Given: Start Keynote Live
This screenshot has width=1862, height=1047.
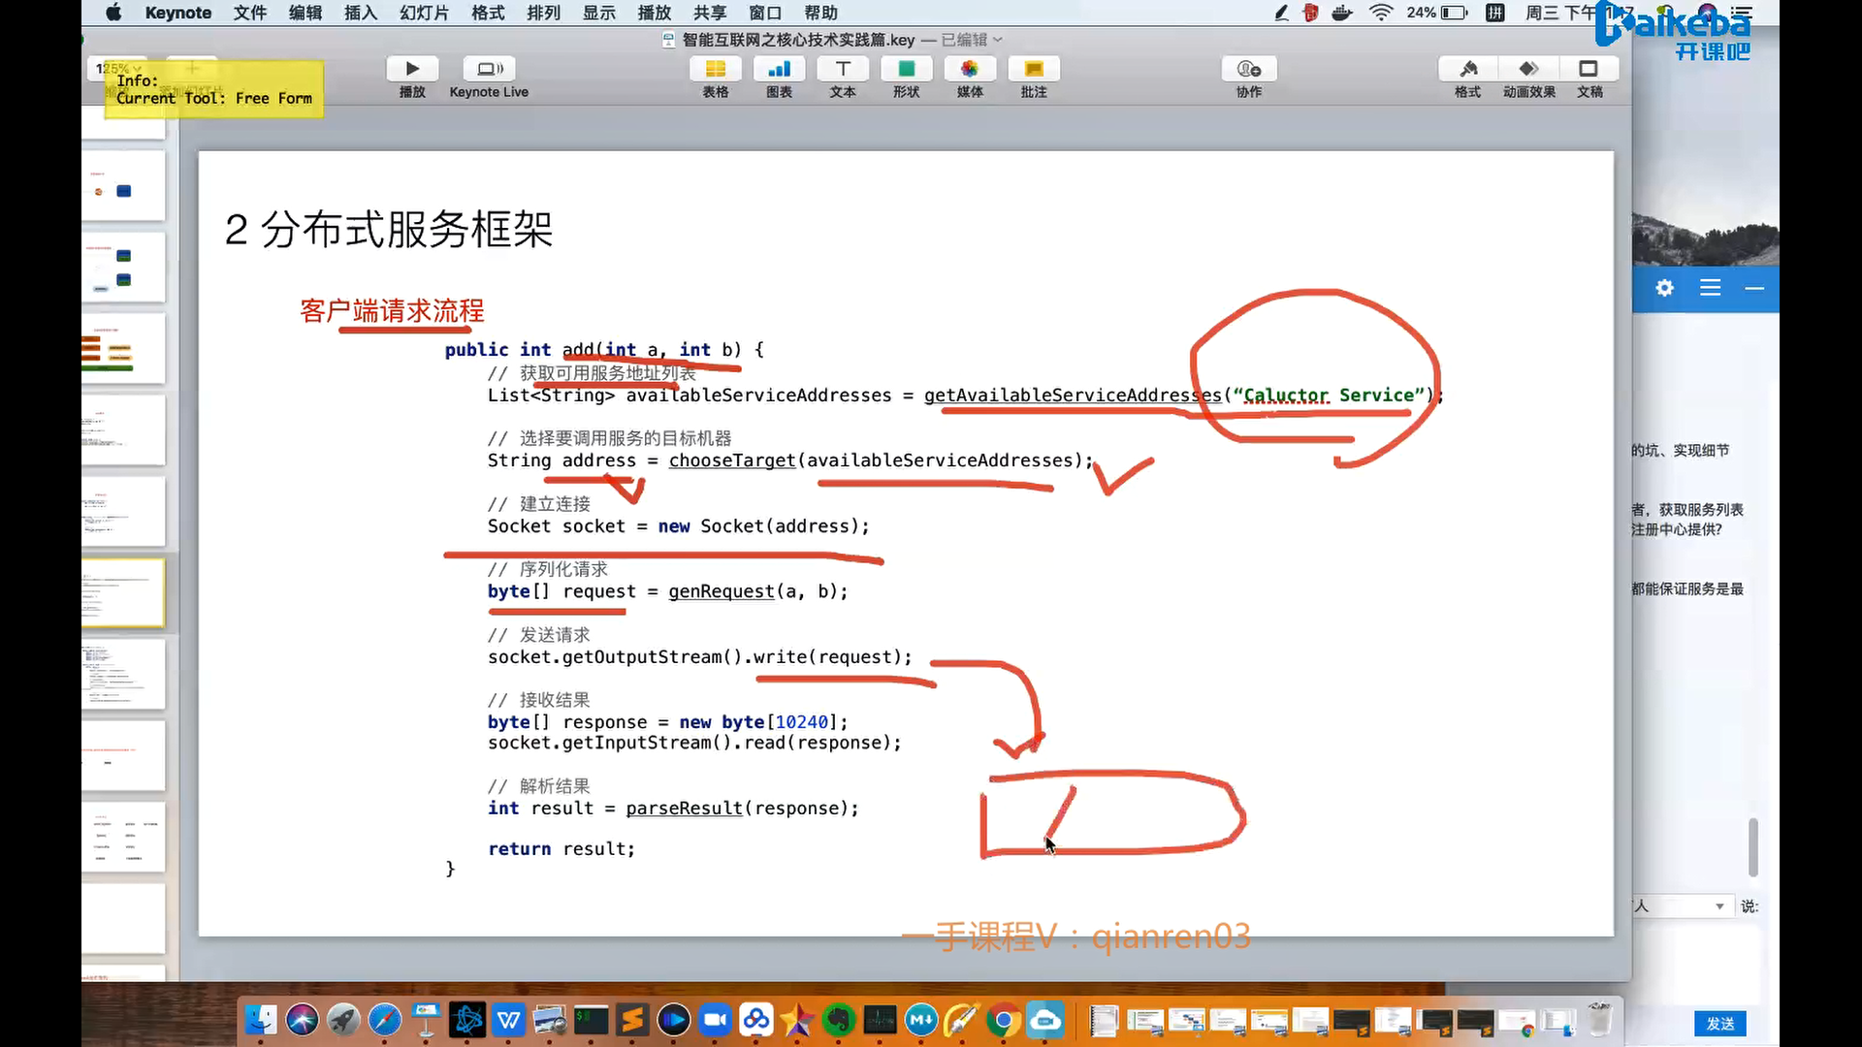Looking at the screenshot, I should click(489, 70).
